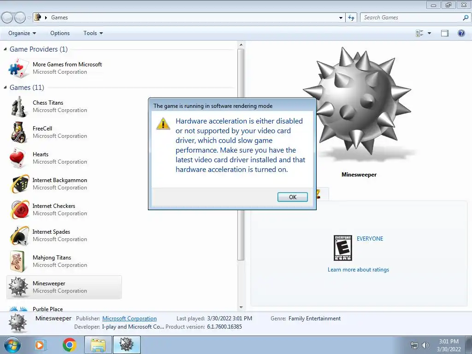Click the Last played 3/30/2022 3:01 PM value

[x=230, y=318]
